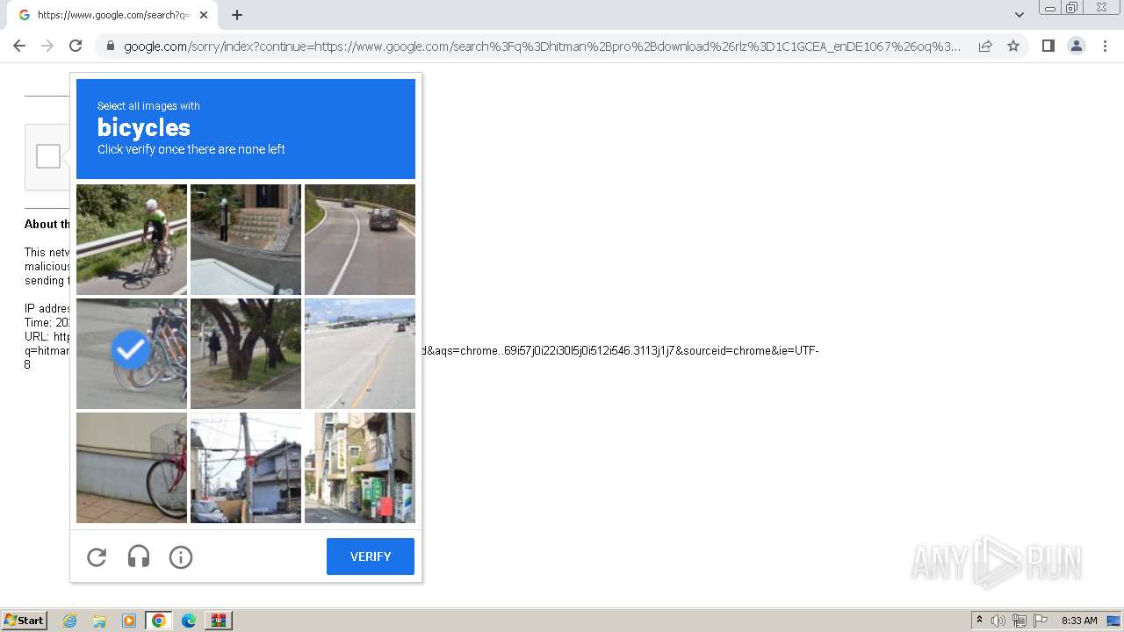1124x632 pixels.
Task: Tick the I'm not a robot checkbox
Action: [48, 156]
